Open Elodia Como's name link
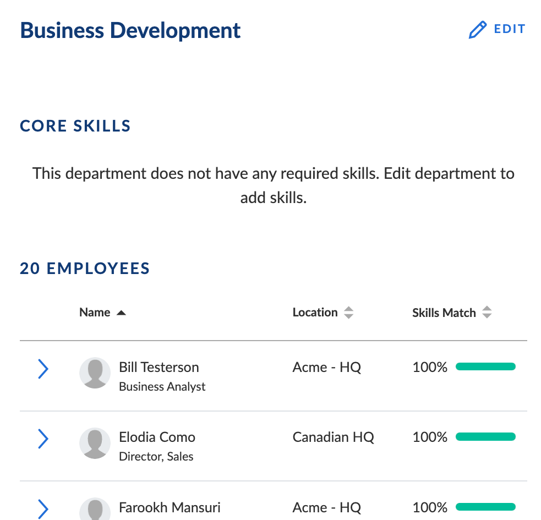 point(157,437)
